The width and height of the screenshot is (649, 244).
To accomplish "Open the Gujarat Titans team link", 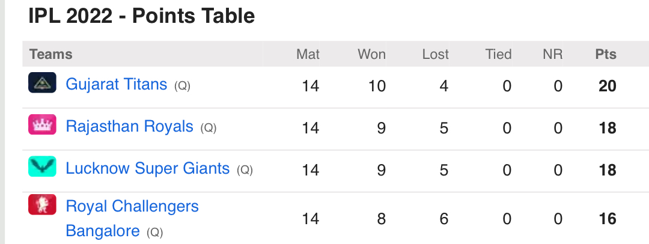I will click(117, 84).
